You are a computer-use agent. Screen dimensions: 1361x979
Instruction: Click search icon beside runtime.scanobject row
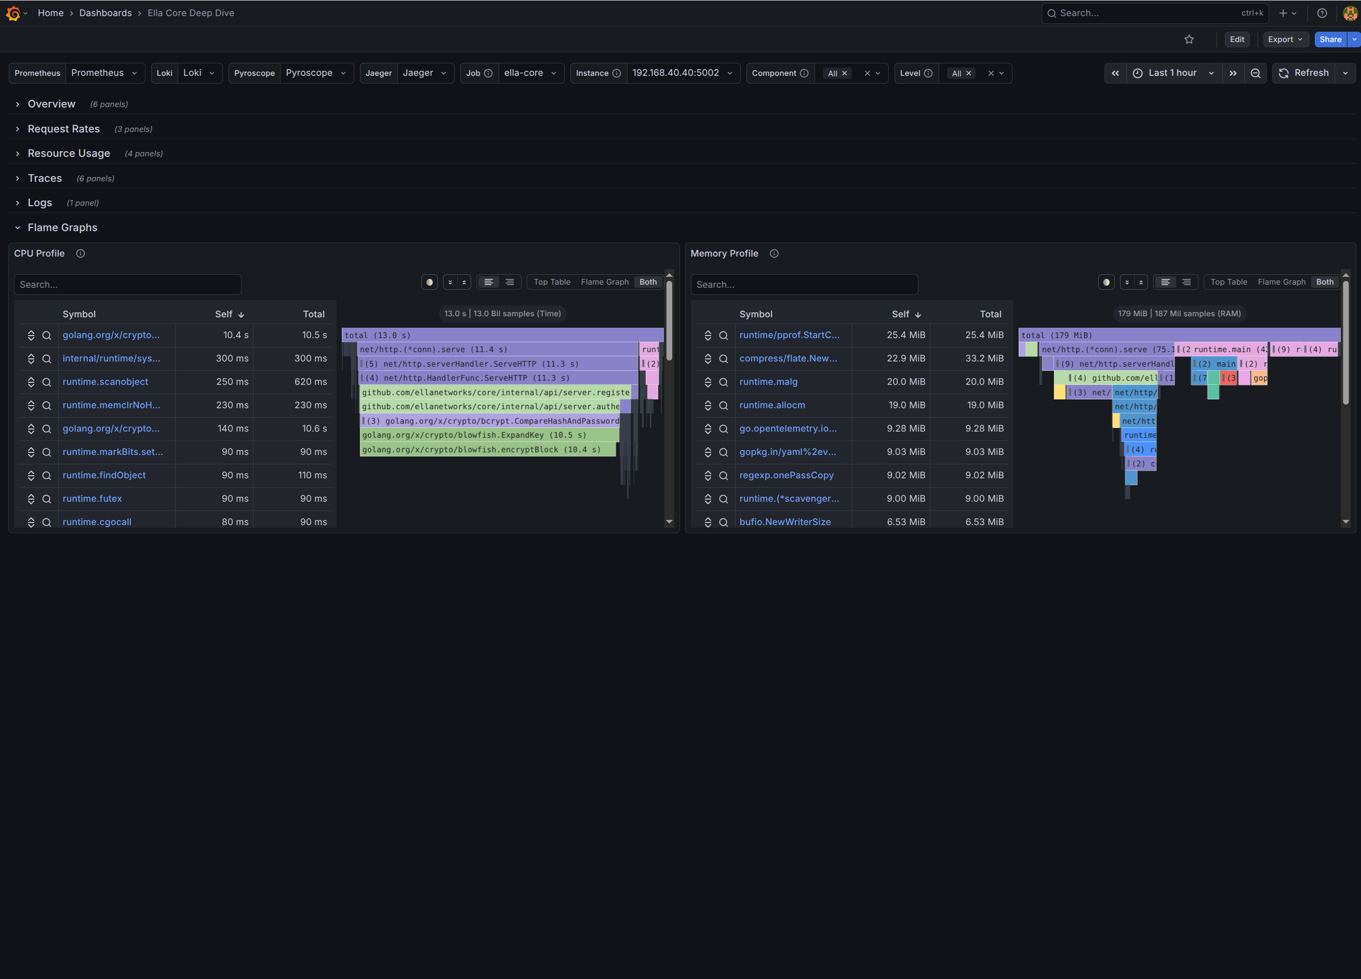tap(47, 382)
